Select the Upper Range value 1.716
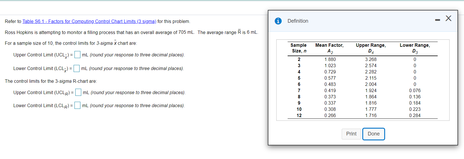464x159 pixels. [371, 115]
